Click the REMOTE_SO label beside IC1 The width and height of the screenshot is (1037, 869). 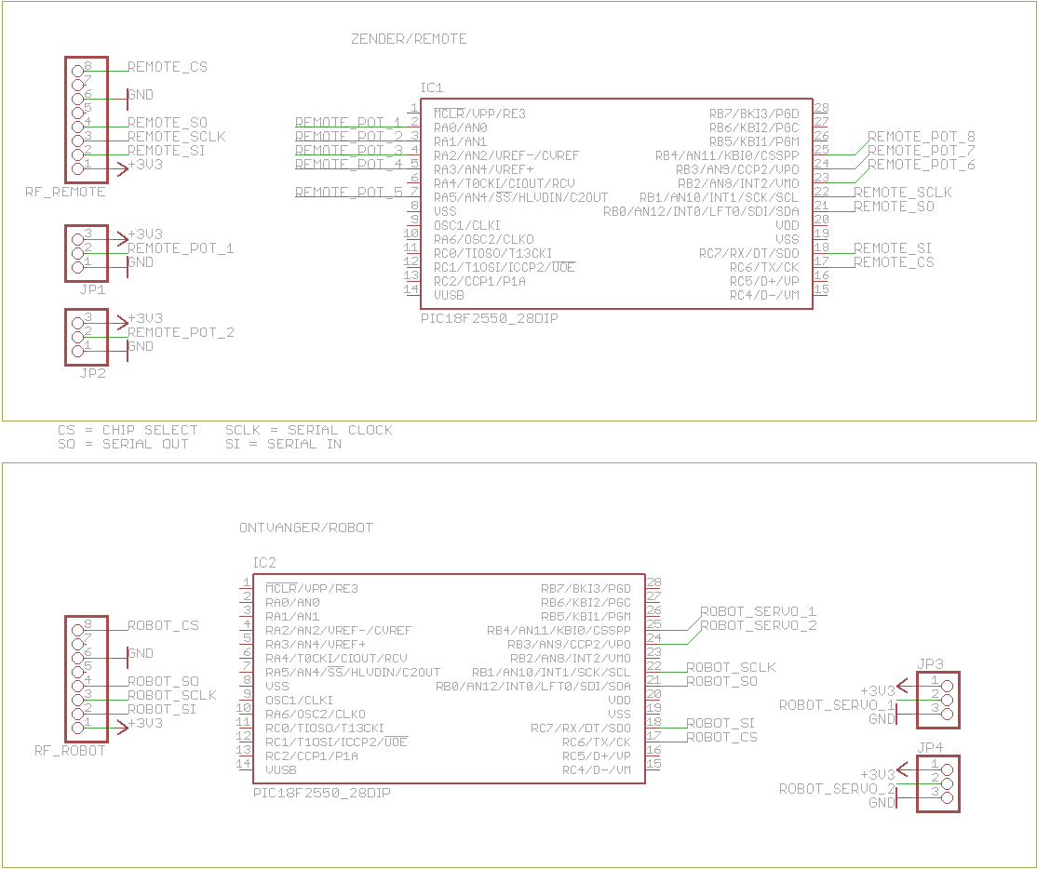pos(893,207)
